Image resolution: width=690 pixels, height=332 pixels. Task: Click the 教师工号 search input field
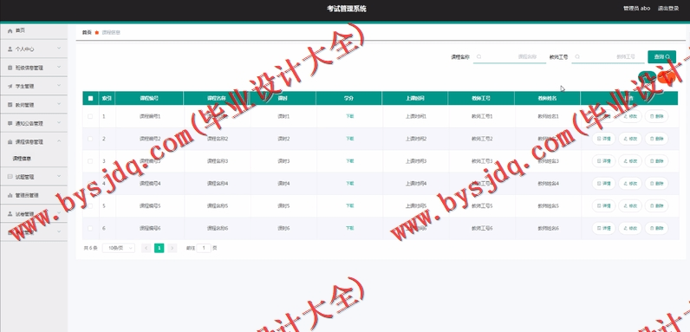609,57
